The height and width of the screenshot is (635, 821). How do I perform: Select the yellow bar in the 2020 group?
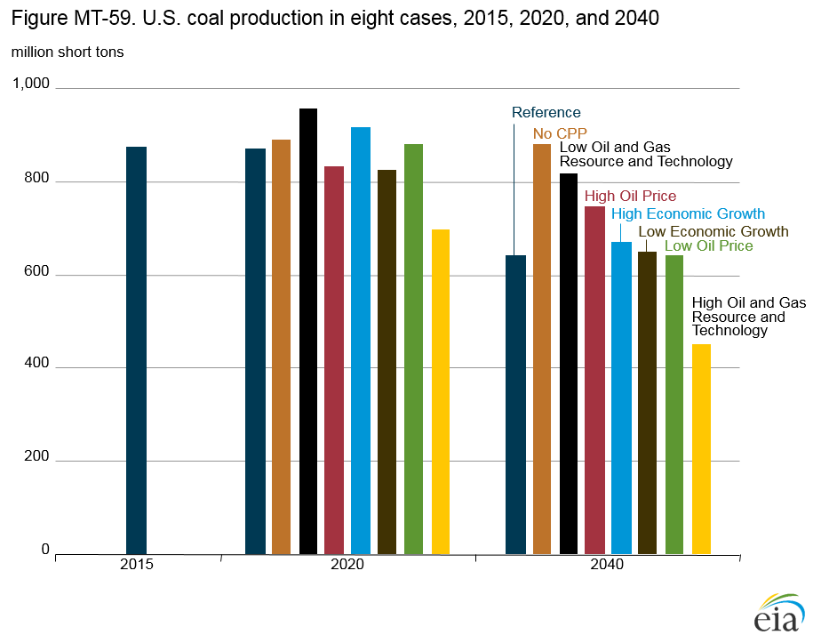click(x=441, y=391)
